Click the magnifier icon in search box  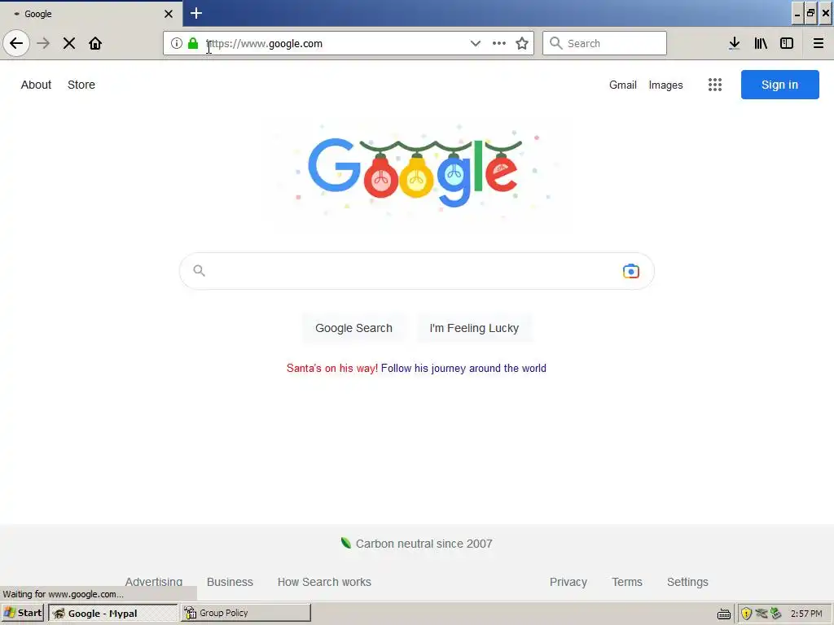(200, 270)
